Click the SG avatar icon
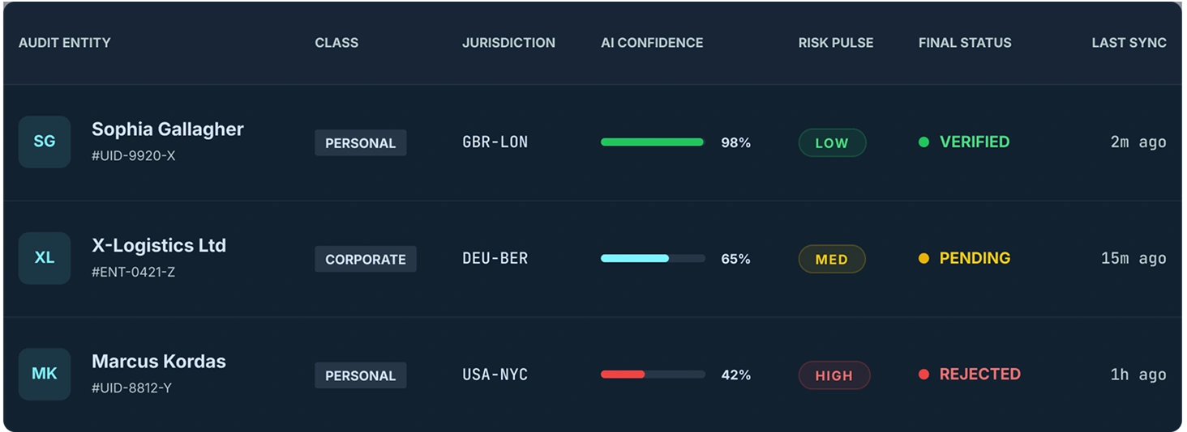 coord(45,142)
